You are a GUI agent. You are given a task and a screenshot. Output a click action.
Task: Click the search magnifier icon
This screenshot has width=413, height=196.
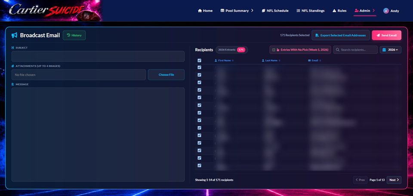point(338,50)
